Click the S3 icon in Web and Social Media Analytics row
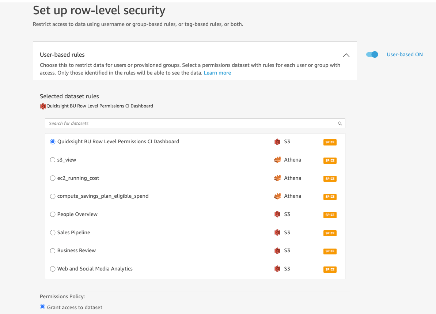The image size is (436, 314). coord(277,269)
